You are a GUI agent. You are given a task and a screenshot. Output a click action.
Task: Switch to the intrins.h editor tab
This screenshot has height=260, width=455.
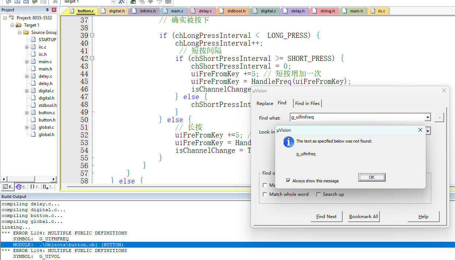[x=144, y=11]
